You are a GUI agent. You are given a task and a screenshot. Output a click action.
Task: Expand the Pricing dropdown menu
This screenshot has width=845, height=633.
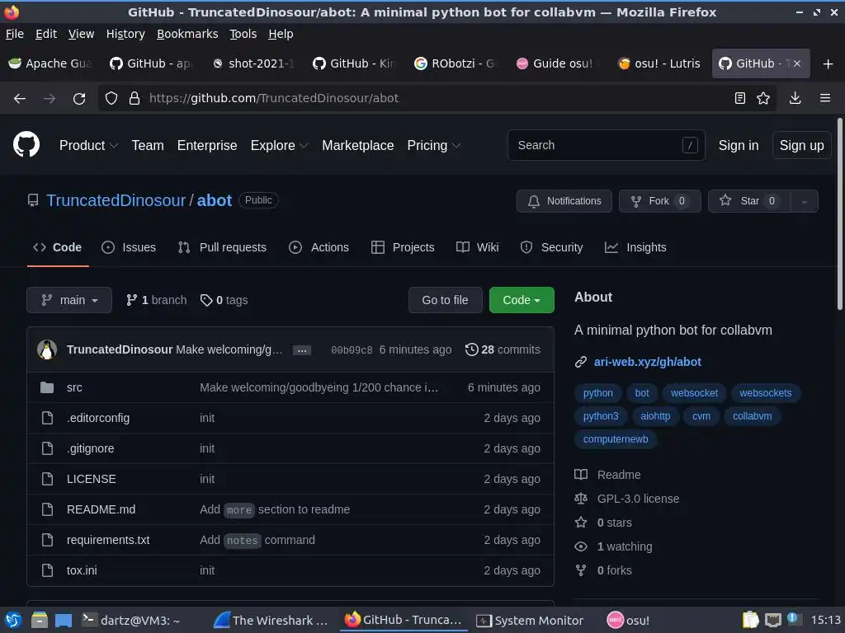pyautogui.click(x=434, y=145)
